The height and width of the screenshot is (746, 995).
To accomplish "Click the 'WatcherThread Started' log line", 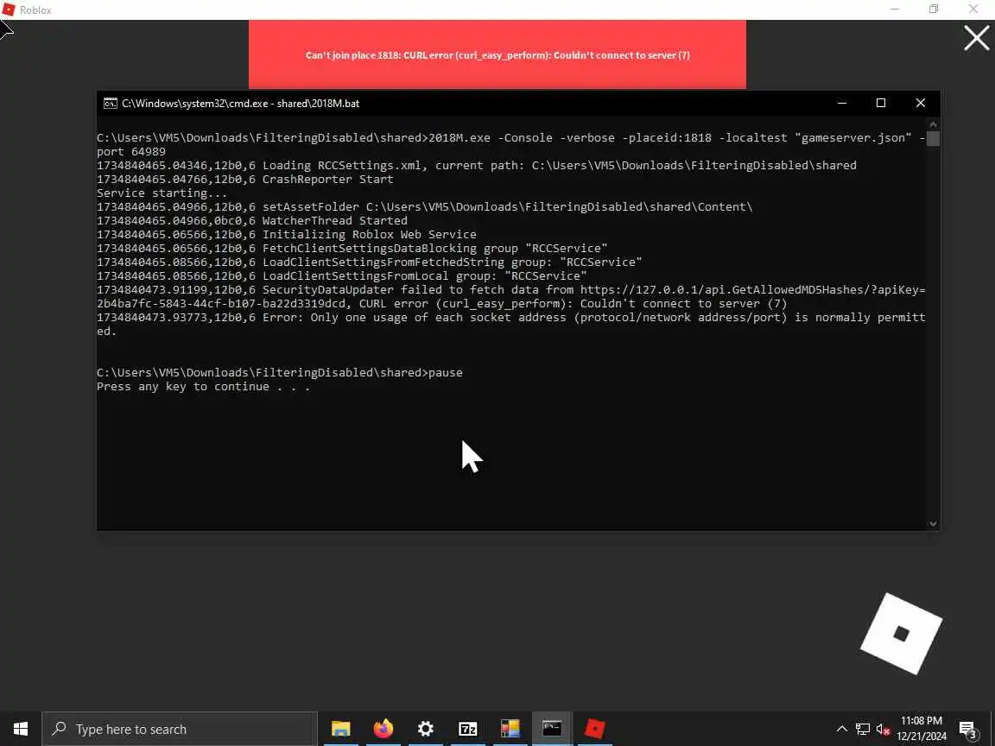I will tap(252, 221).
